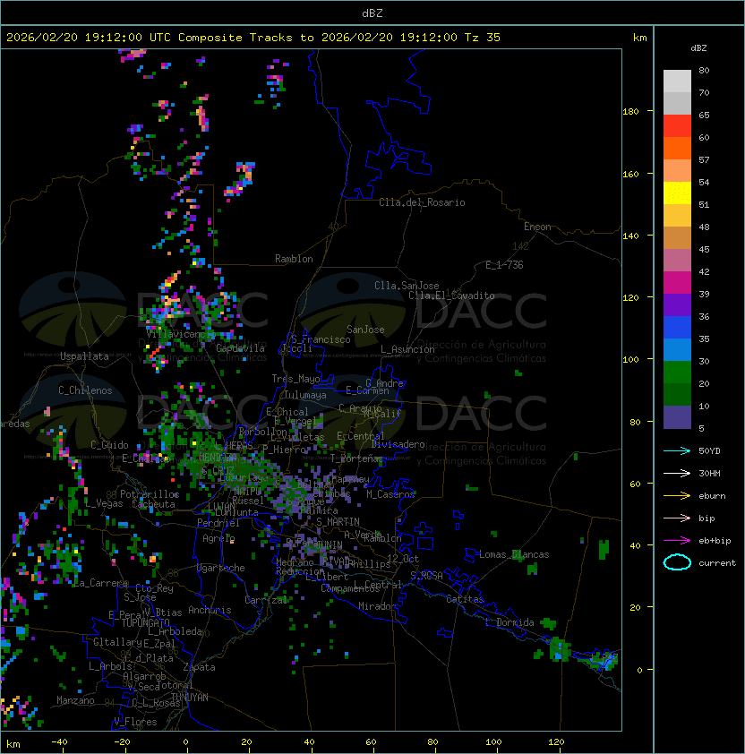Screen dimensions: 745x754
Task: Pick the bright yellow swatch in the scale
Action: 677,193
